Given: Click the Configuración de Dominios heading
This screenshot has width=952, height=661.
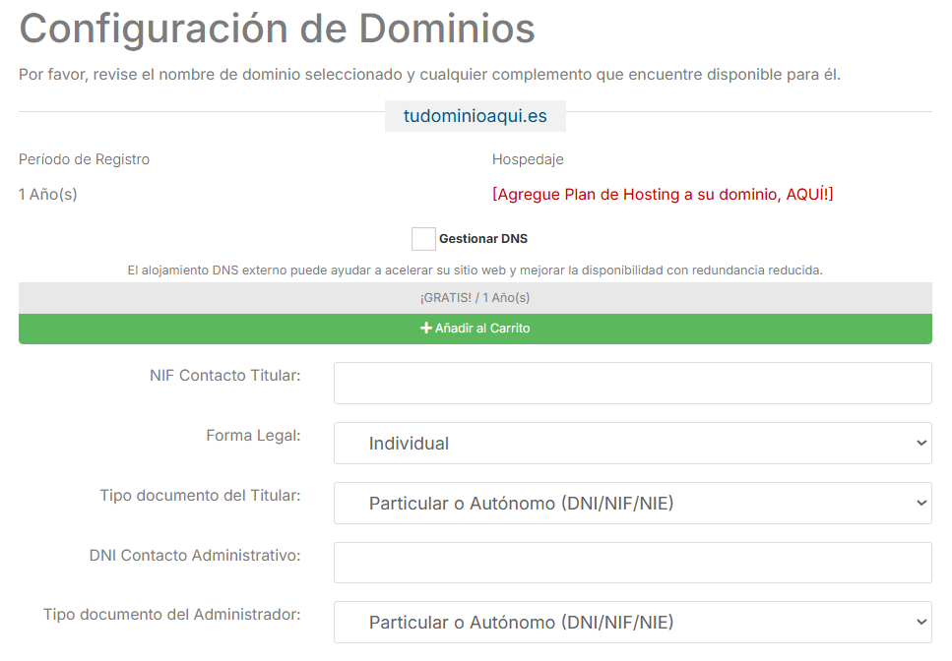Looking at the screenshot, I should (277, 30).
